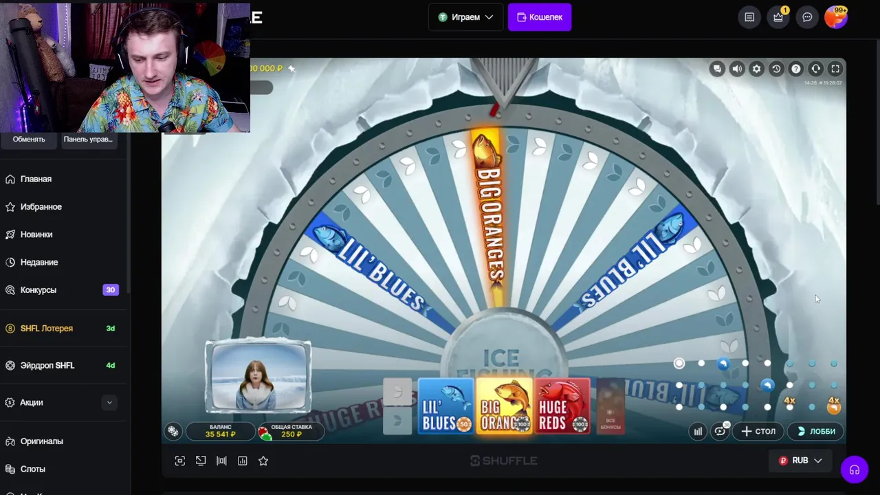Place bet on Lil' Blues tile
The image size is (880, 495).
coord(445,406)
